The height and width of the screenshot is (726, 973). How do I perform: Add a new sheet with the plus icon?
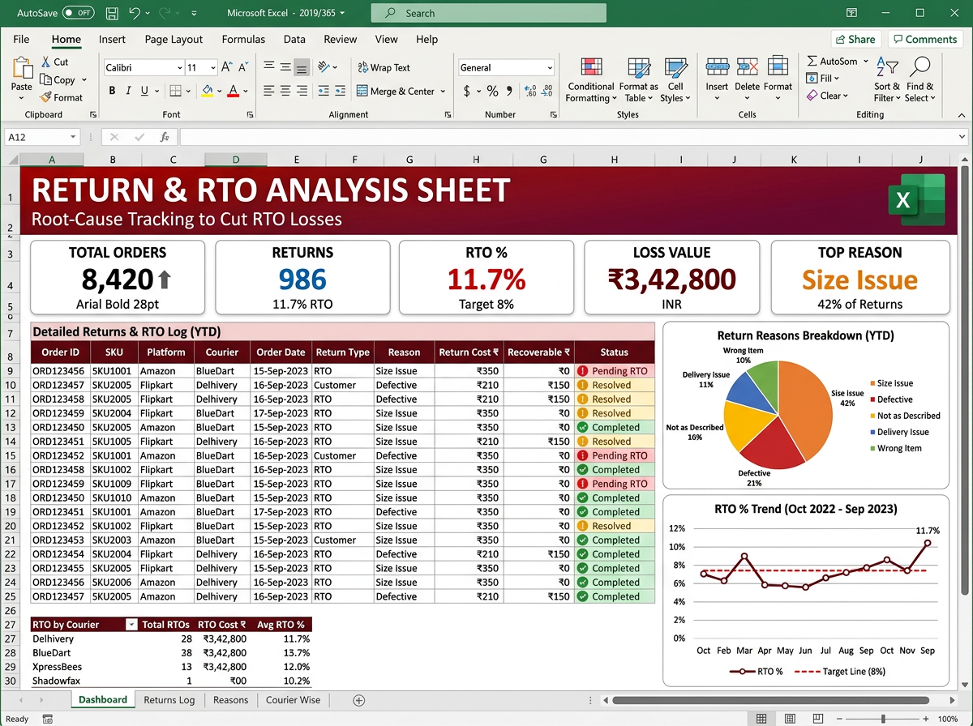click(359, 700)
